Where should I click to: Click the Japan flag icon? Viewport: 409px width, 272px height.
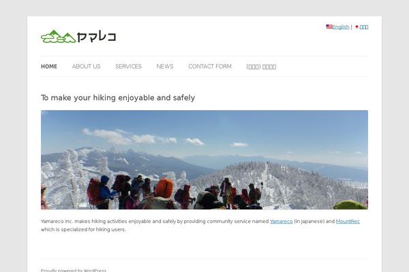tap(357, 27)
